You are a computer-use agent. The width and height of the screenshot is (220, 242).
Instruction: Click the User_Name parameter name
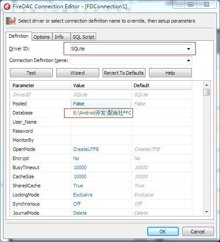coord(25,122)
